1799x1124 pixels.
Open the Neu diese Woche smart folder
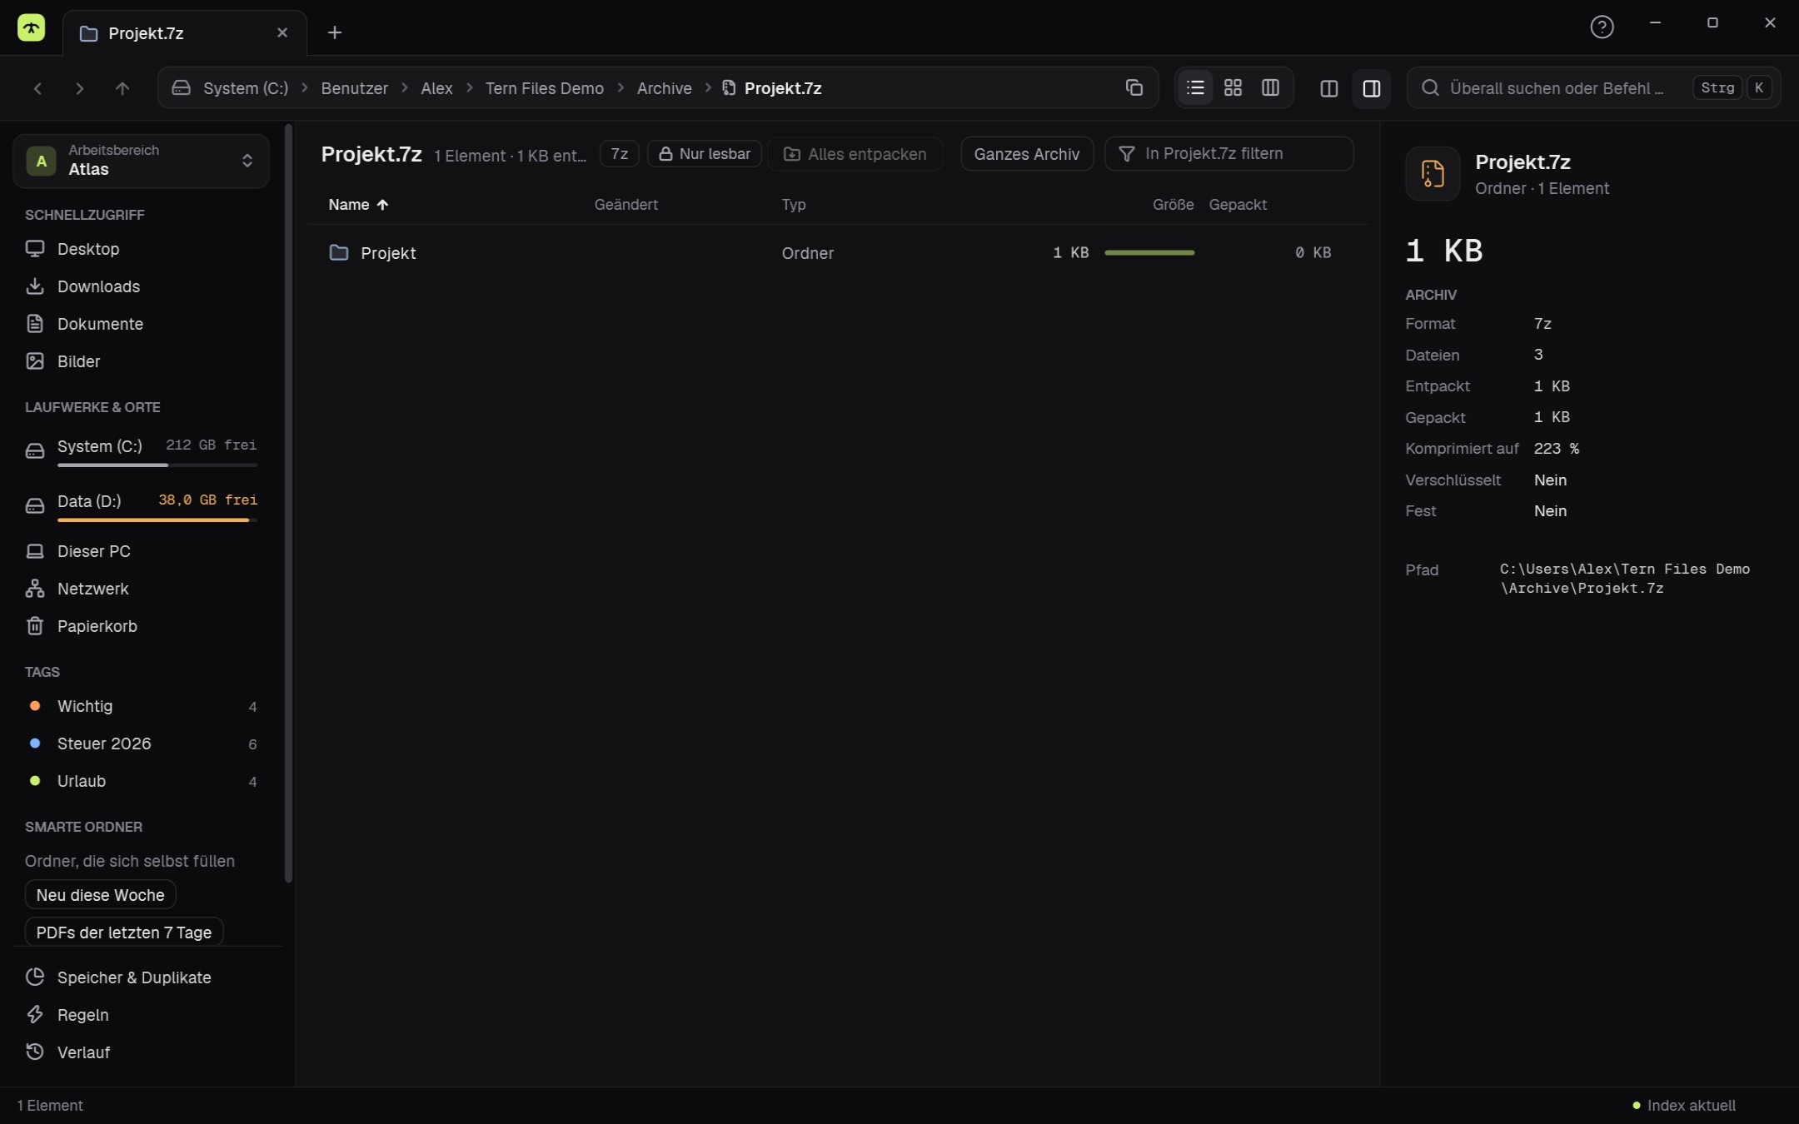(x=100, y=895)
